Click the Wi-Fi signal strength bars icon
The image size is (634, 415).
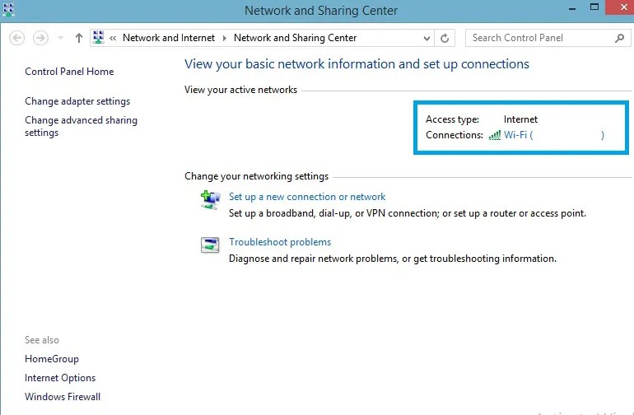494,135
